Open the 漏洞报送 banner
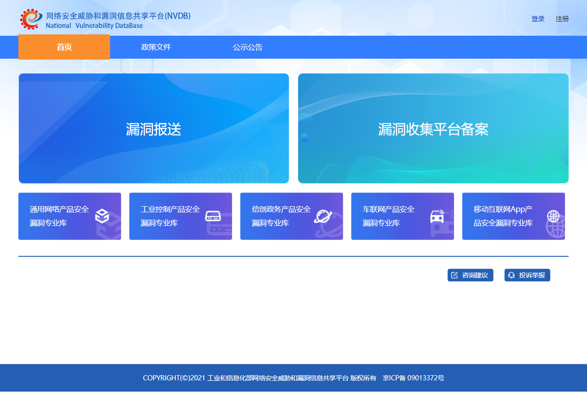 (154, 129)
